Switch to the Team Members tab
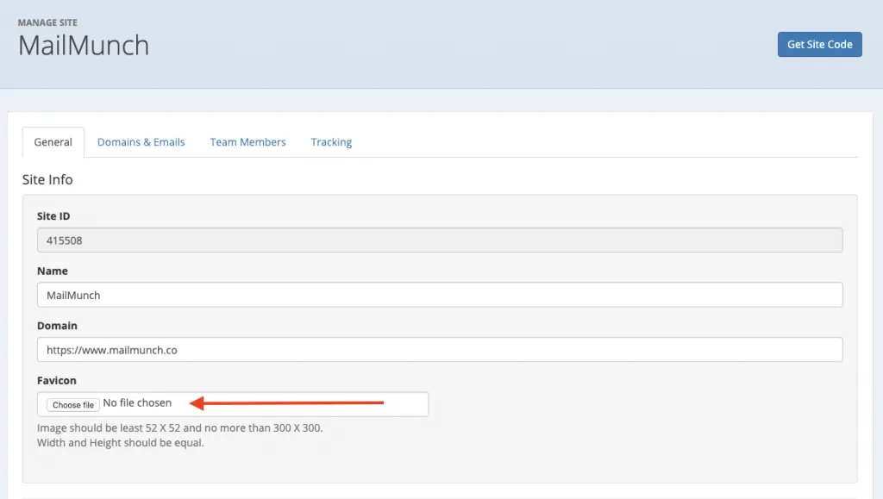883x499 pixels. click(x=247, y=142)
